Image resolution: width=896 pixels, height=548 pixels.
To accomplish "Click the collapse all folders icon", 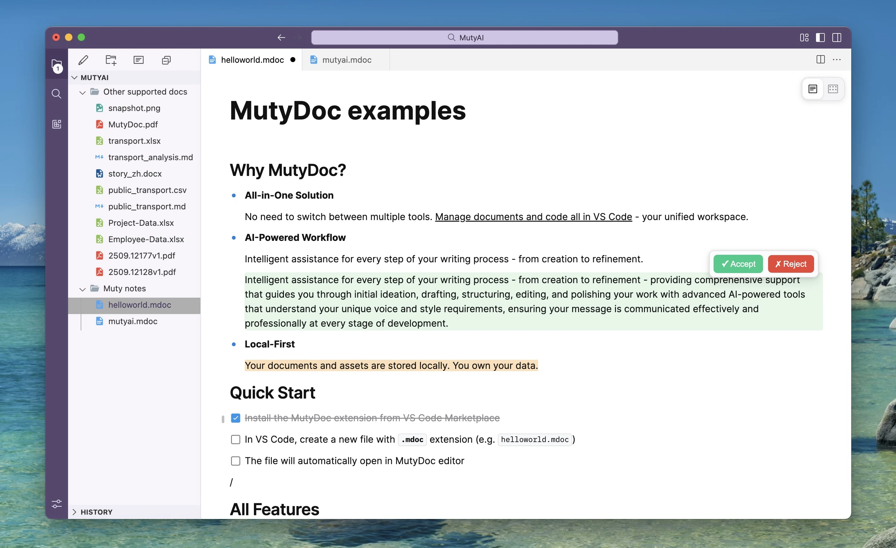I will click(x=166, y=60).
